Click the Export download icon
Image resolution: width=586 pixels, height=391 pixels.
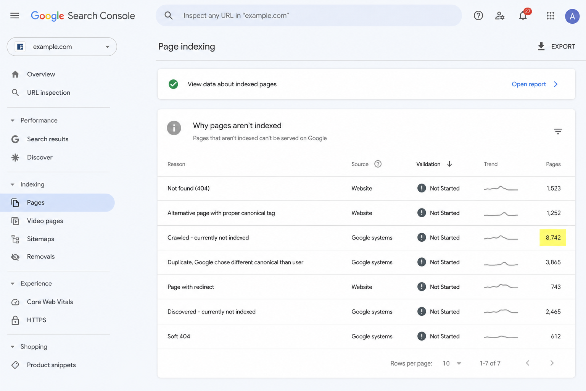click(x=541, y=47)
